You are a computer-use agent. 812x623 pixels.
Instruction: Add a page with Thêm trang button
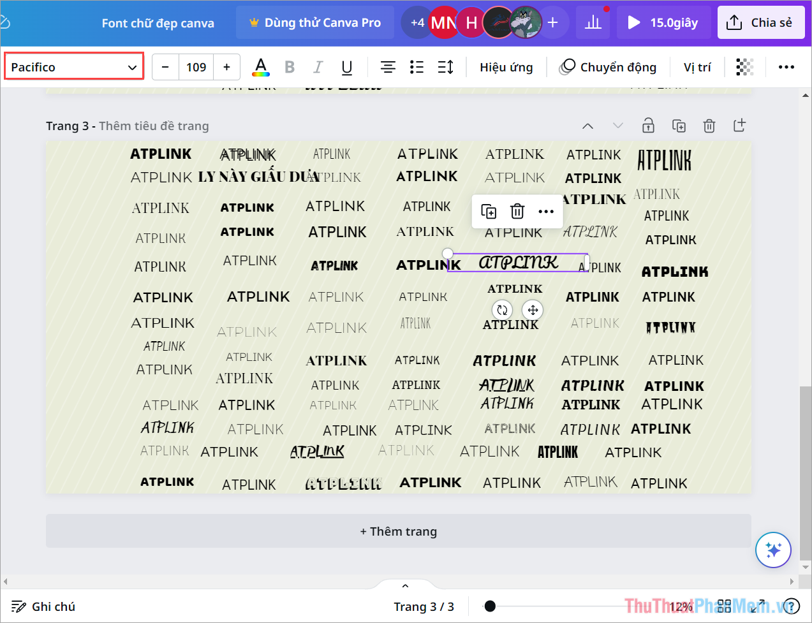(x=399, y=531)
